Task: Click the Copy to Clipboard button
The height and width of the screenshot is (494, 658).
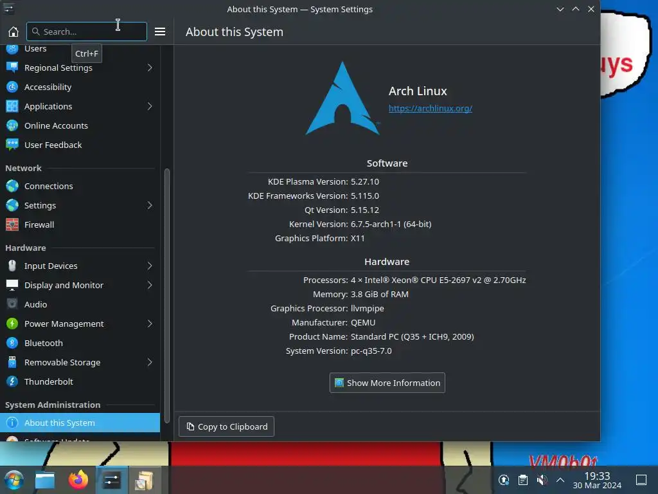Action: click(x=227, y=426)
